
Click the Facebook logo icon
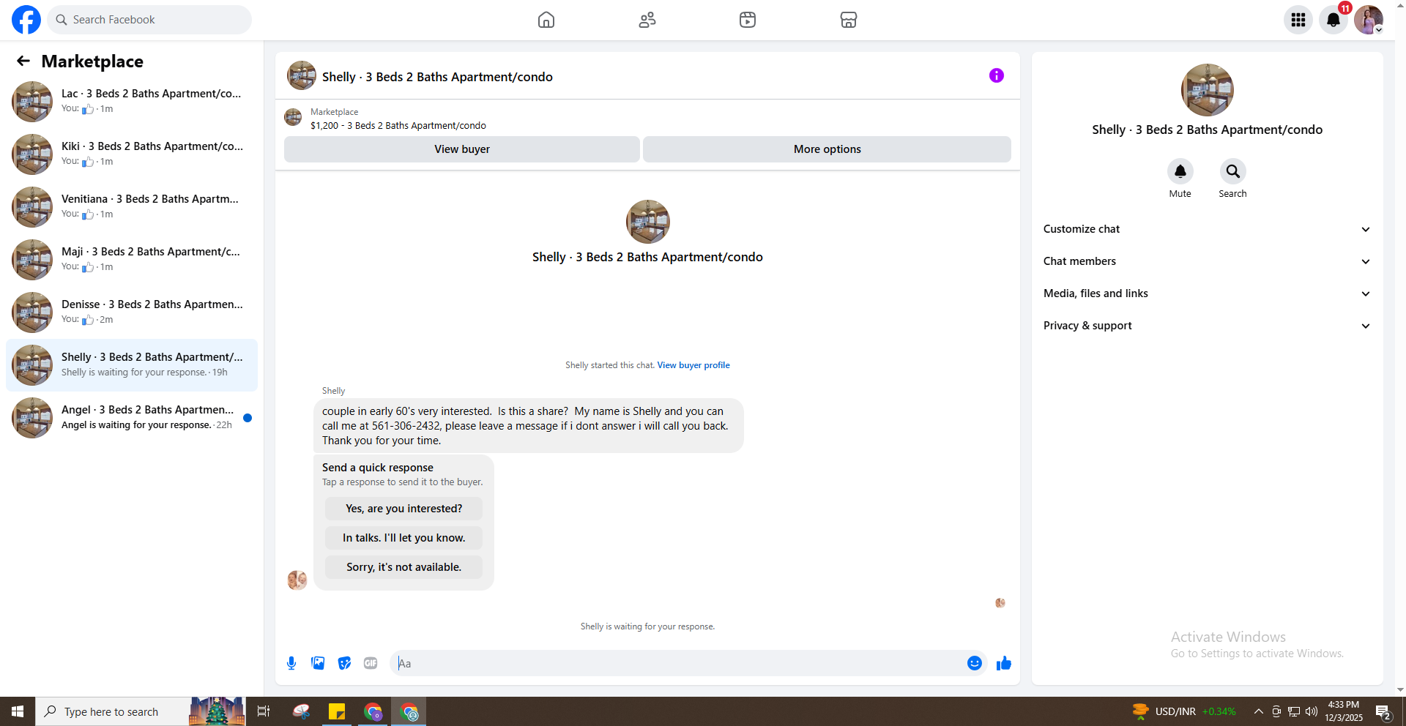click(26, 20)
